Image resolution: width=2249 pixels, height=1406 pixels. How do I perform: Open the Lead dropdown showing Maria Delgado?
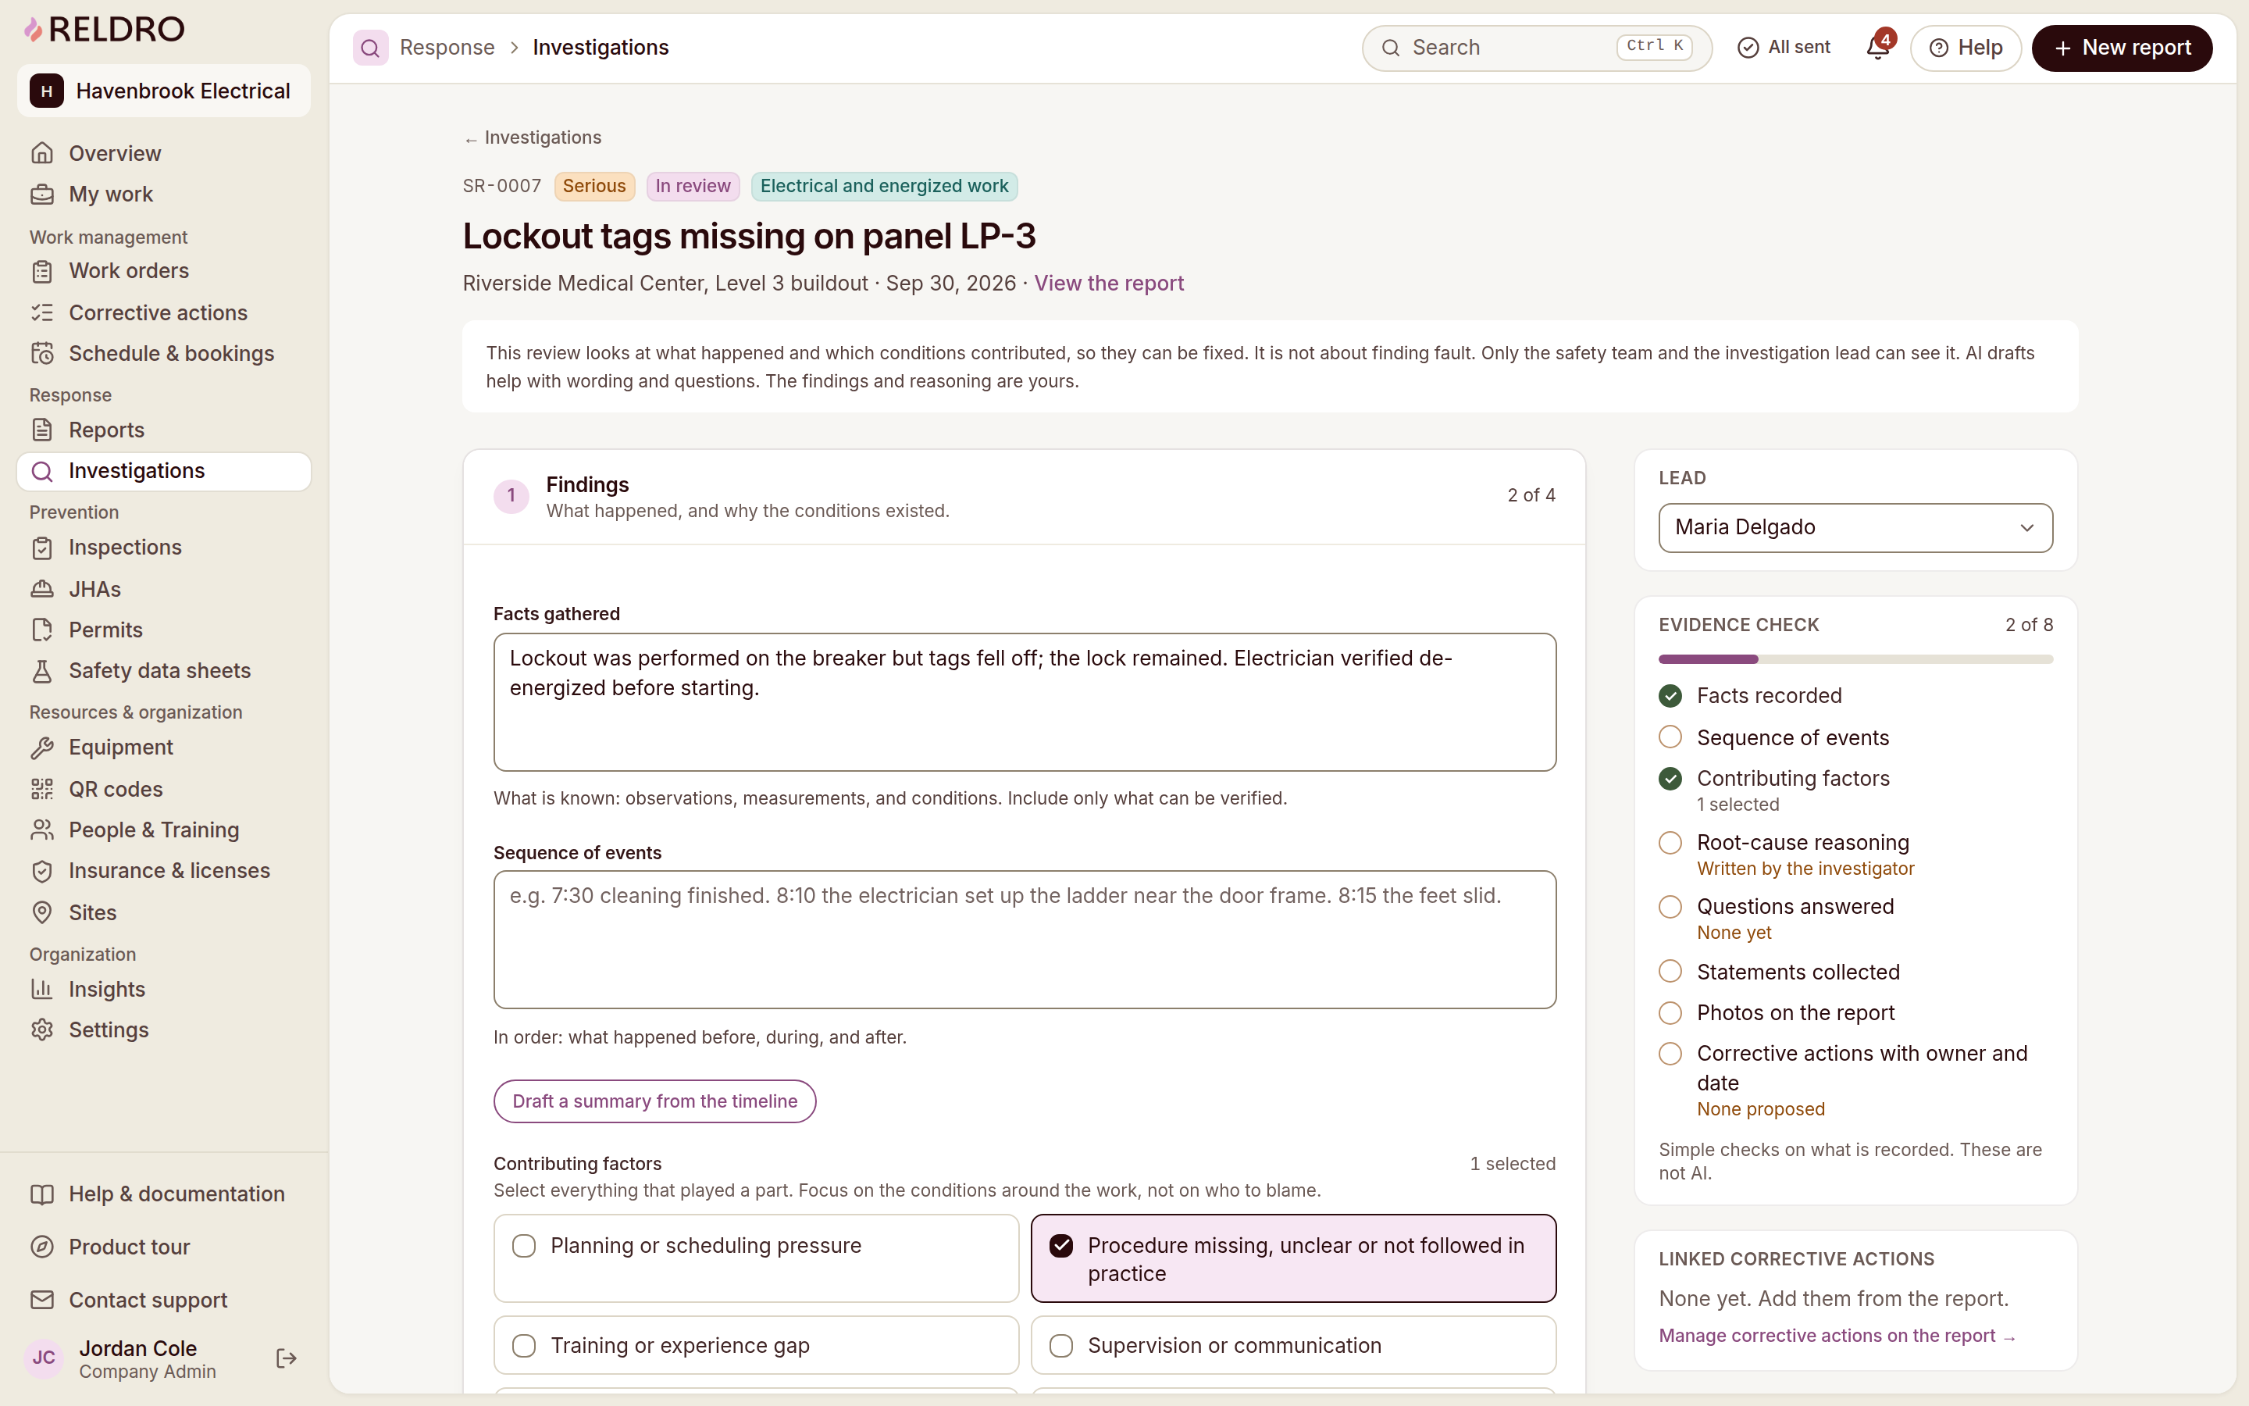[x=1855, y=527]
